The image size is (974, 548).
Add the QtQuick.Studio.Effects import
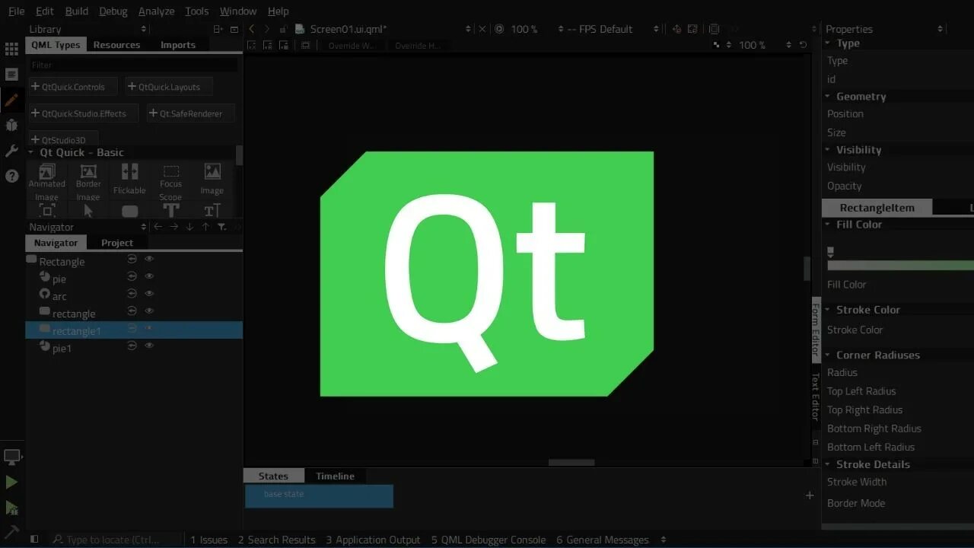pyautogui.click(x=84, y=113)
